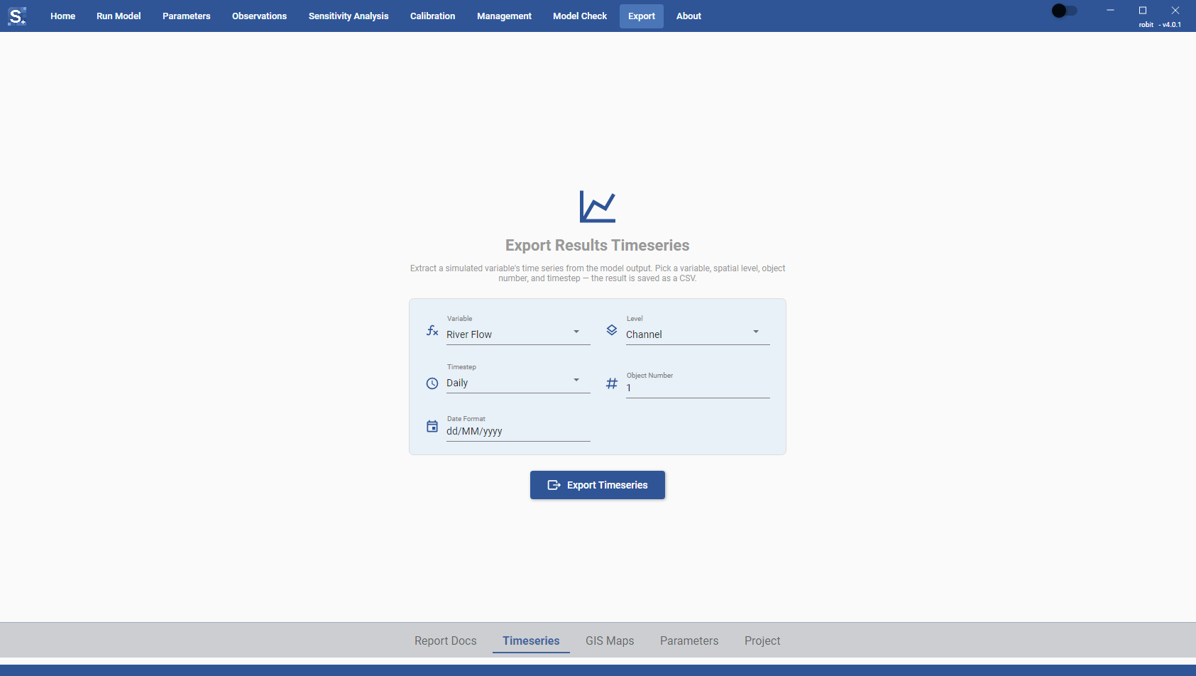Switch to the GIS Maps tab
Screen dimensions: 1196x676
tap(610, 640)
